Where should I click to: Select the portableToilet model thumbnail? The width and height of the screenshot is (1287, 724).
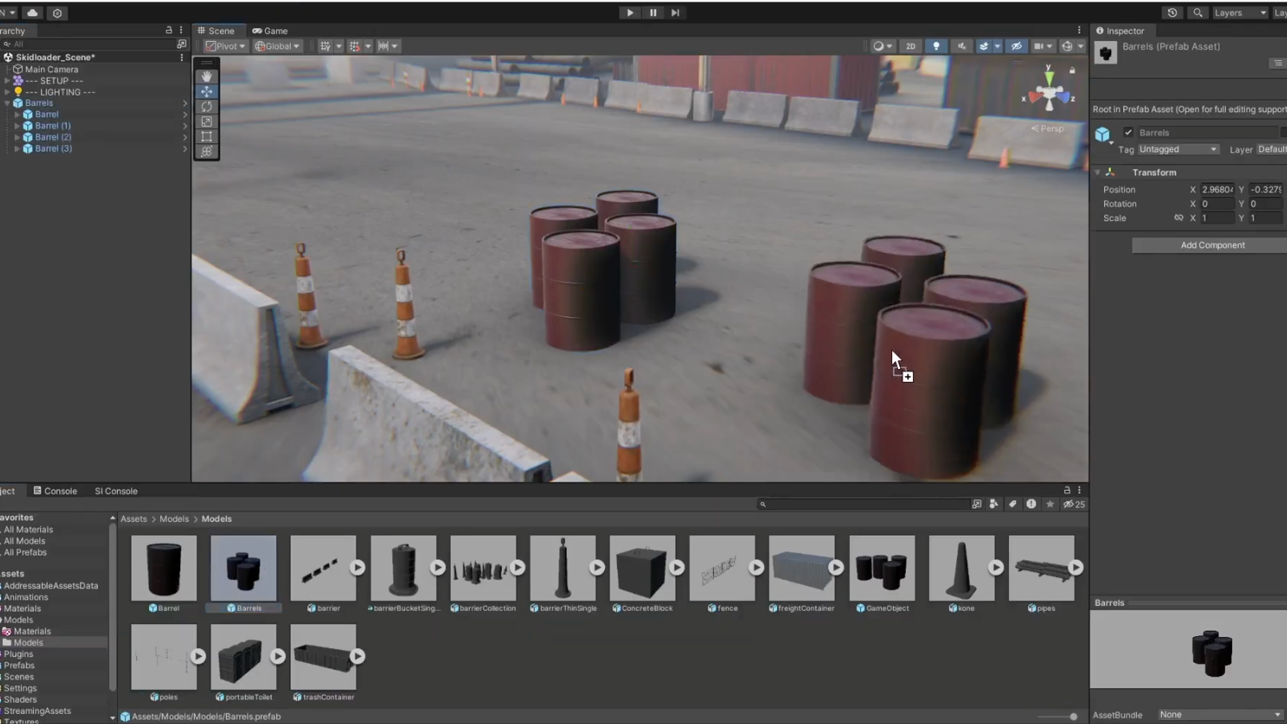coord(243,657)
